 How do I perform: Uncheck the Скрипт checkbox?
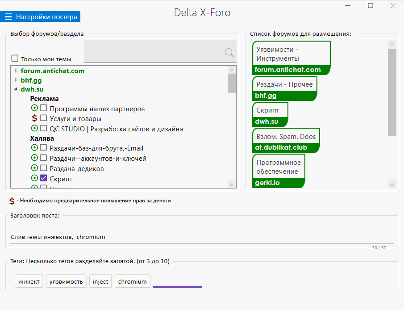[x=43, y=178]
